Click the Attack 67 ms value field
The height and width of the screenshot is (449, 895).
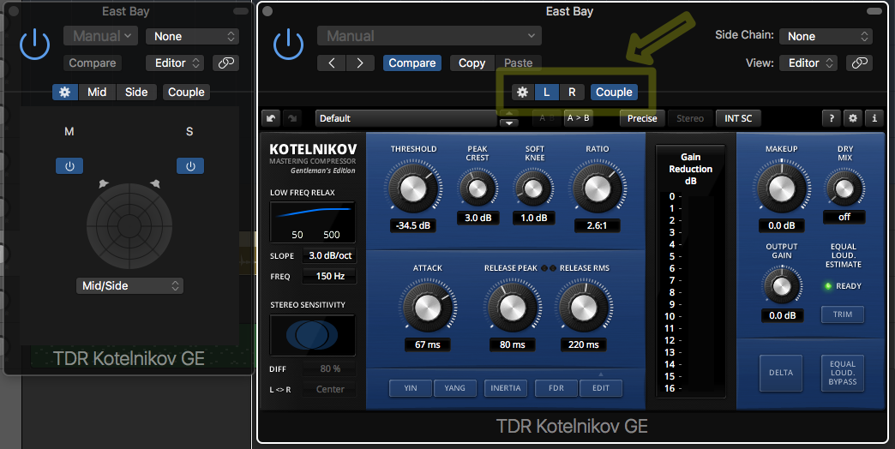(x=427, y=344)
